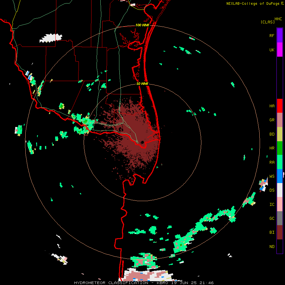Click the pink IC legend color swatch

click(x=280, y=204)
